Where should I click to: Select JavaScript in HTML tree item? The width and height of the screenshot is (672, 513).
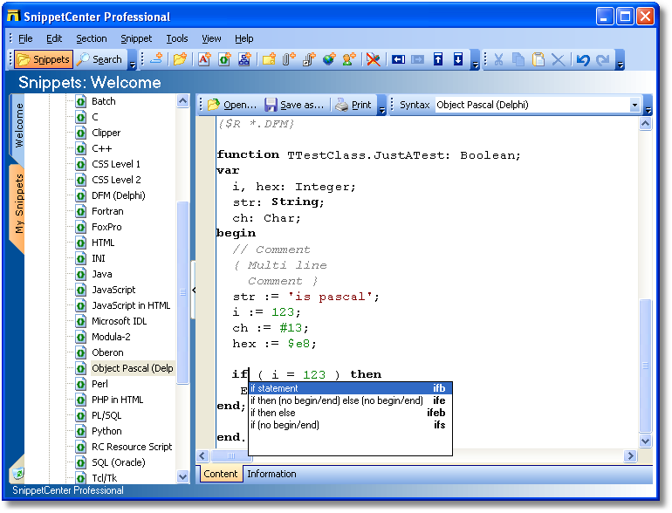coord(131,305)
